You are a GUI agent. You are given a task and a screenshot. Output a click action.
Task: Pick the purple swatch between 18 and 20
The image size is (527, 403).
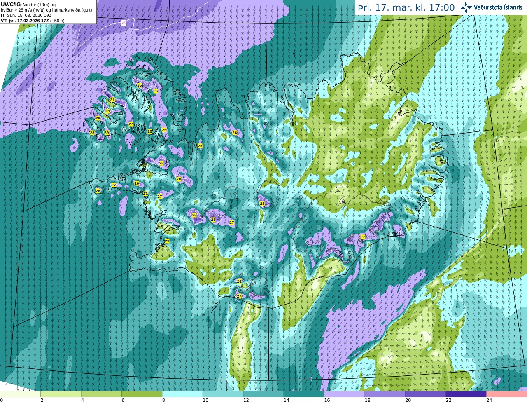(385, 394)
